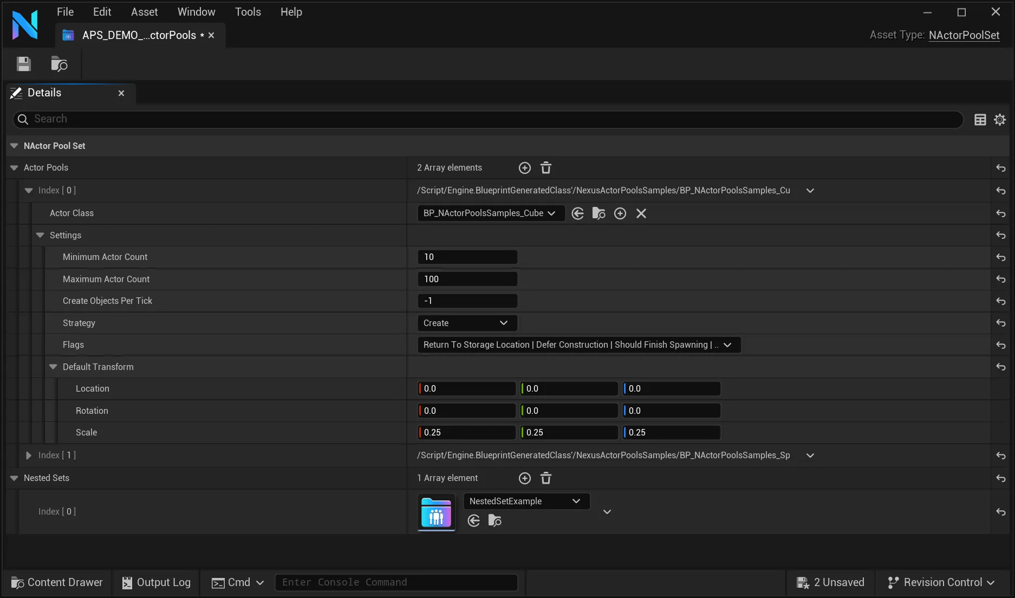Delete all Nested Sets array elements
The width and height of the screenshot is (1015, 598).
click(545, 478)
